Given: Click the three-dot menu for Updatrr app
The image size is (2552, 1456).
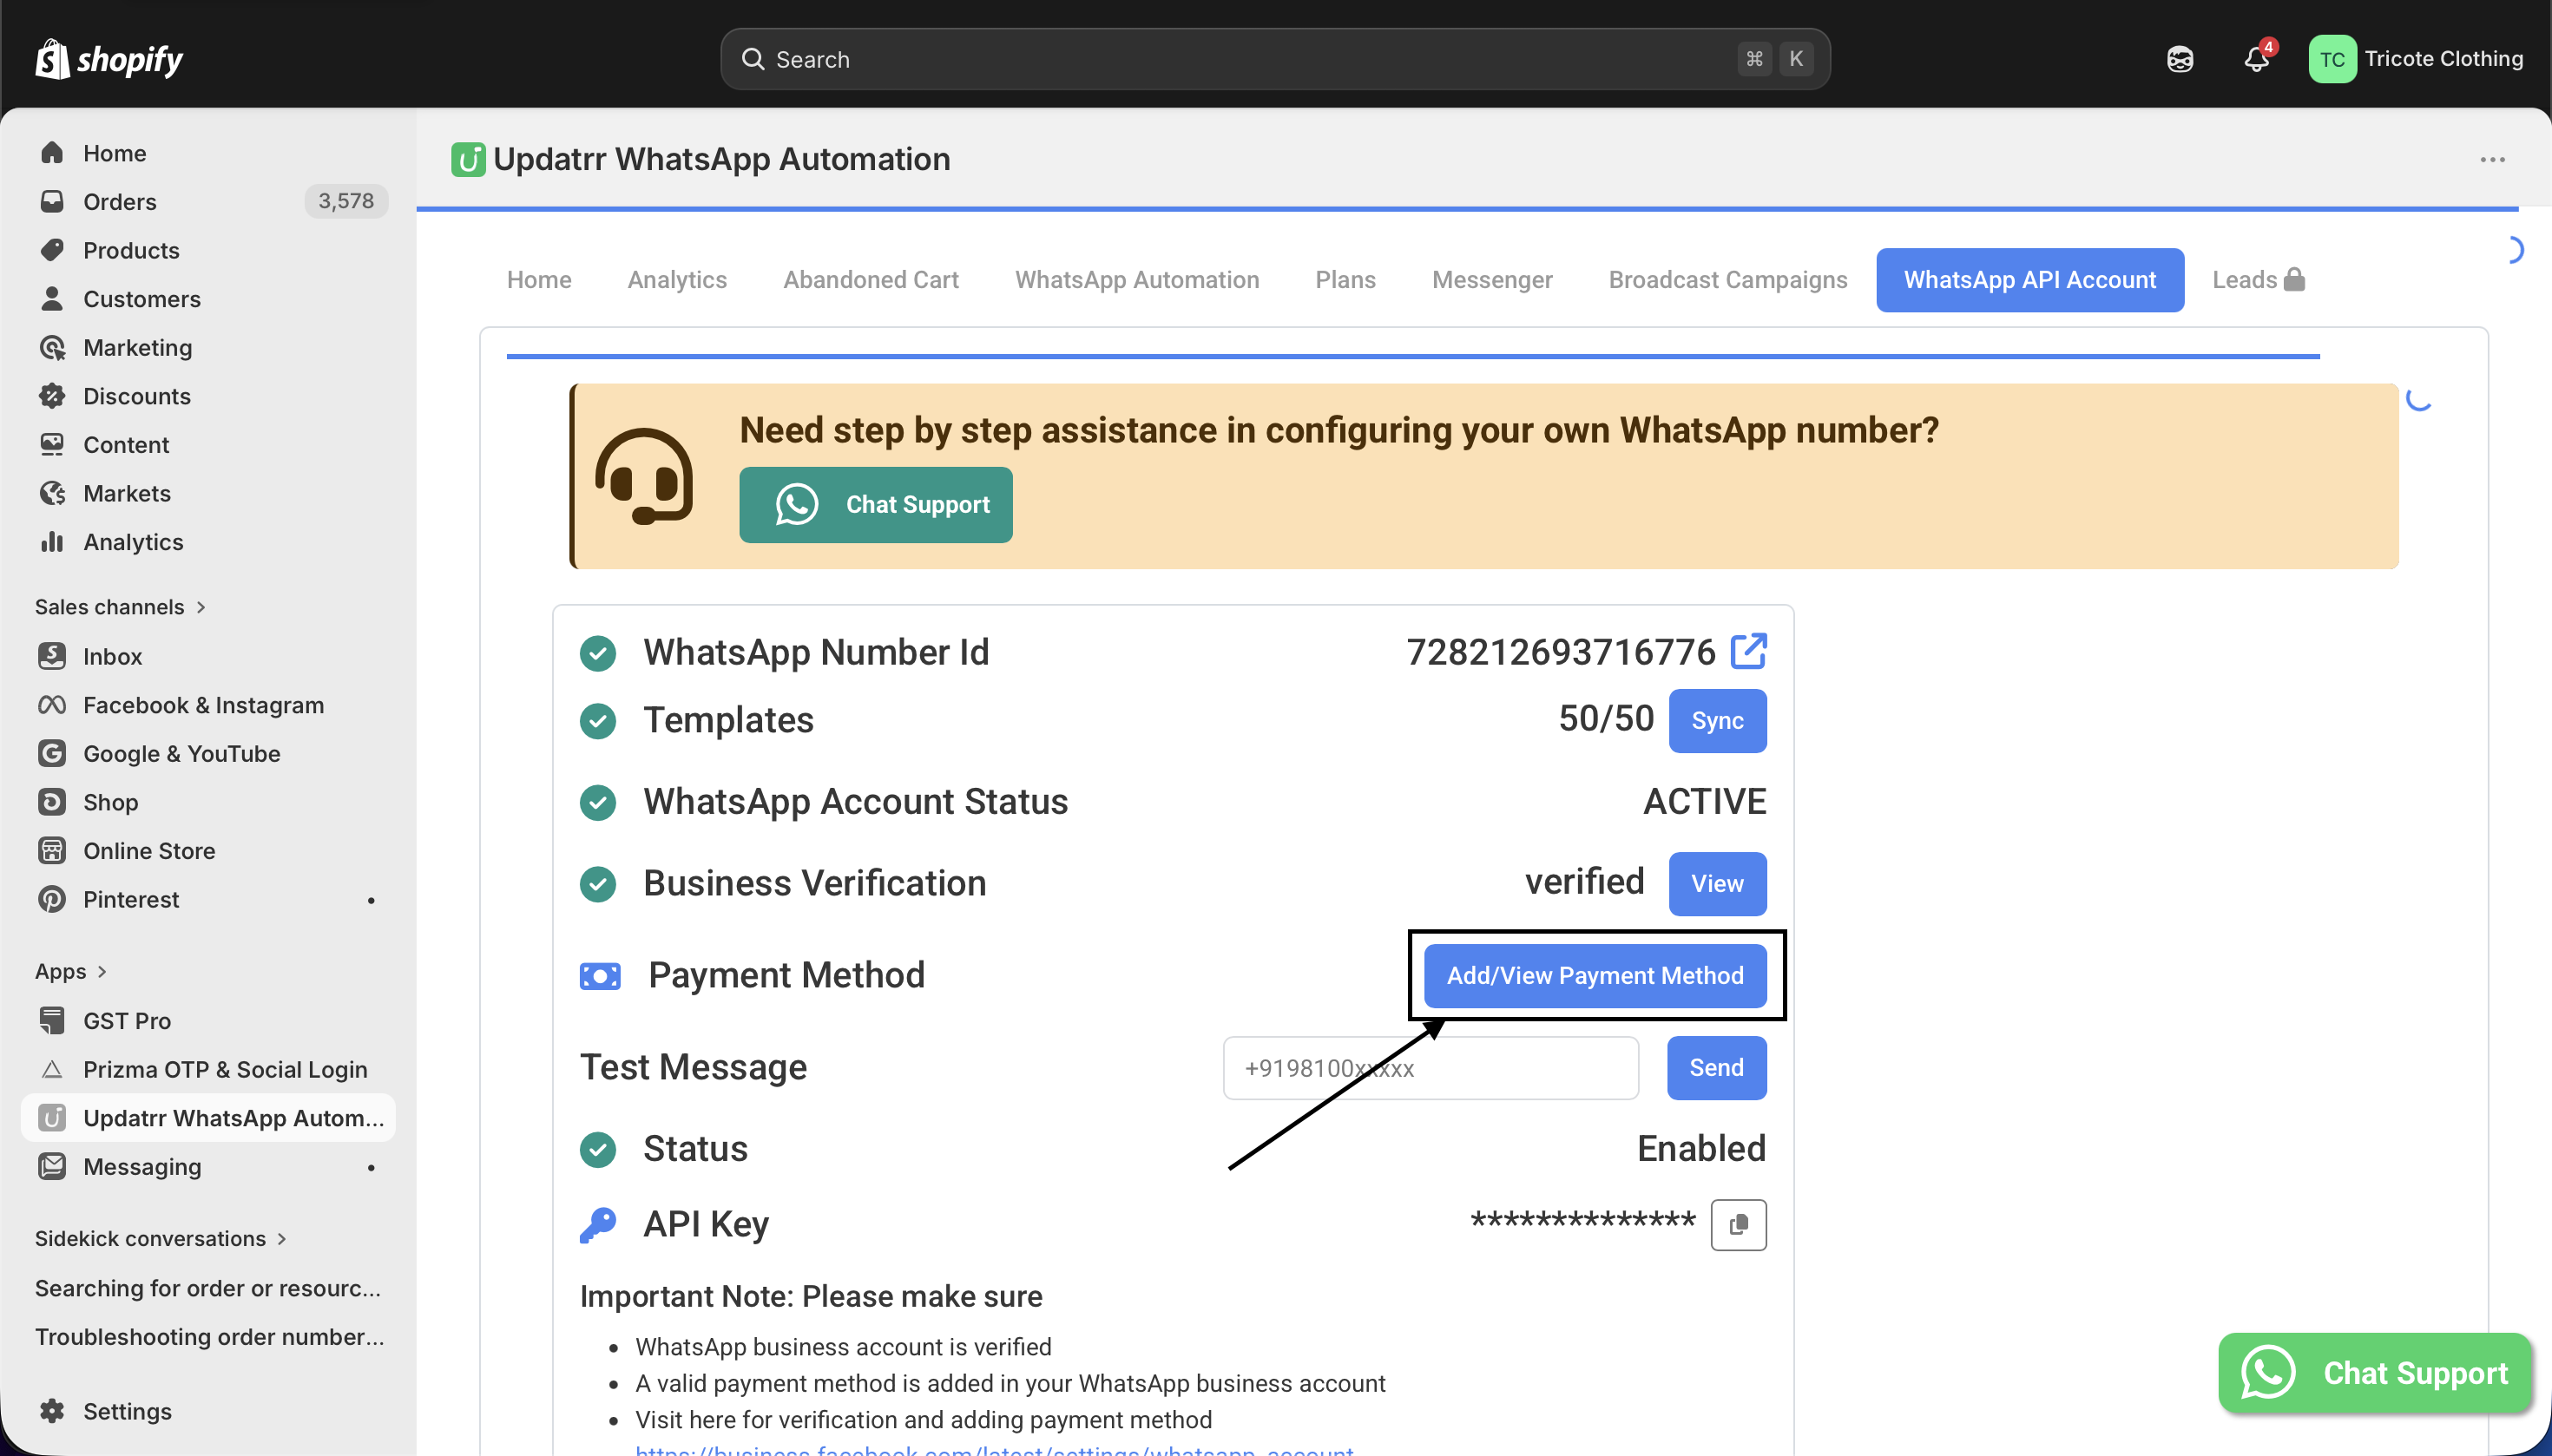Looking at the screenshot, I should click(x=2492, y=160).
